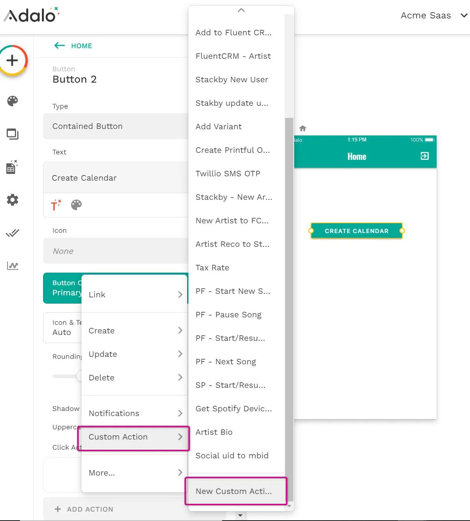Open the publish double-check icon
470x521 pixels.
tap(13, 233)
